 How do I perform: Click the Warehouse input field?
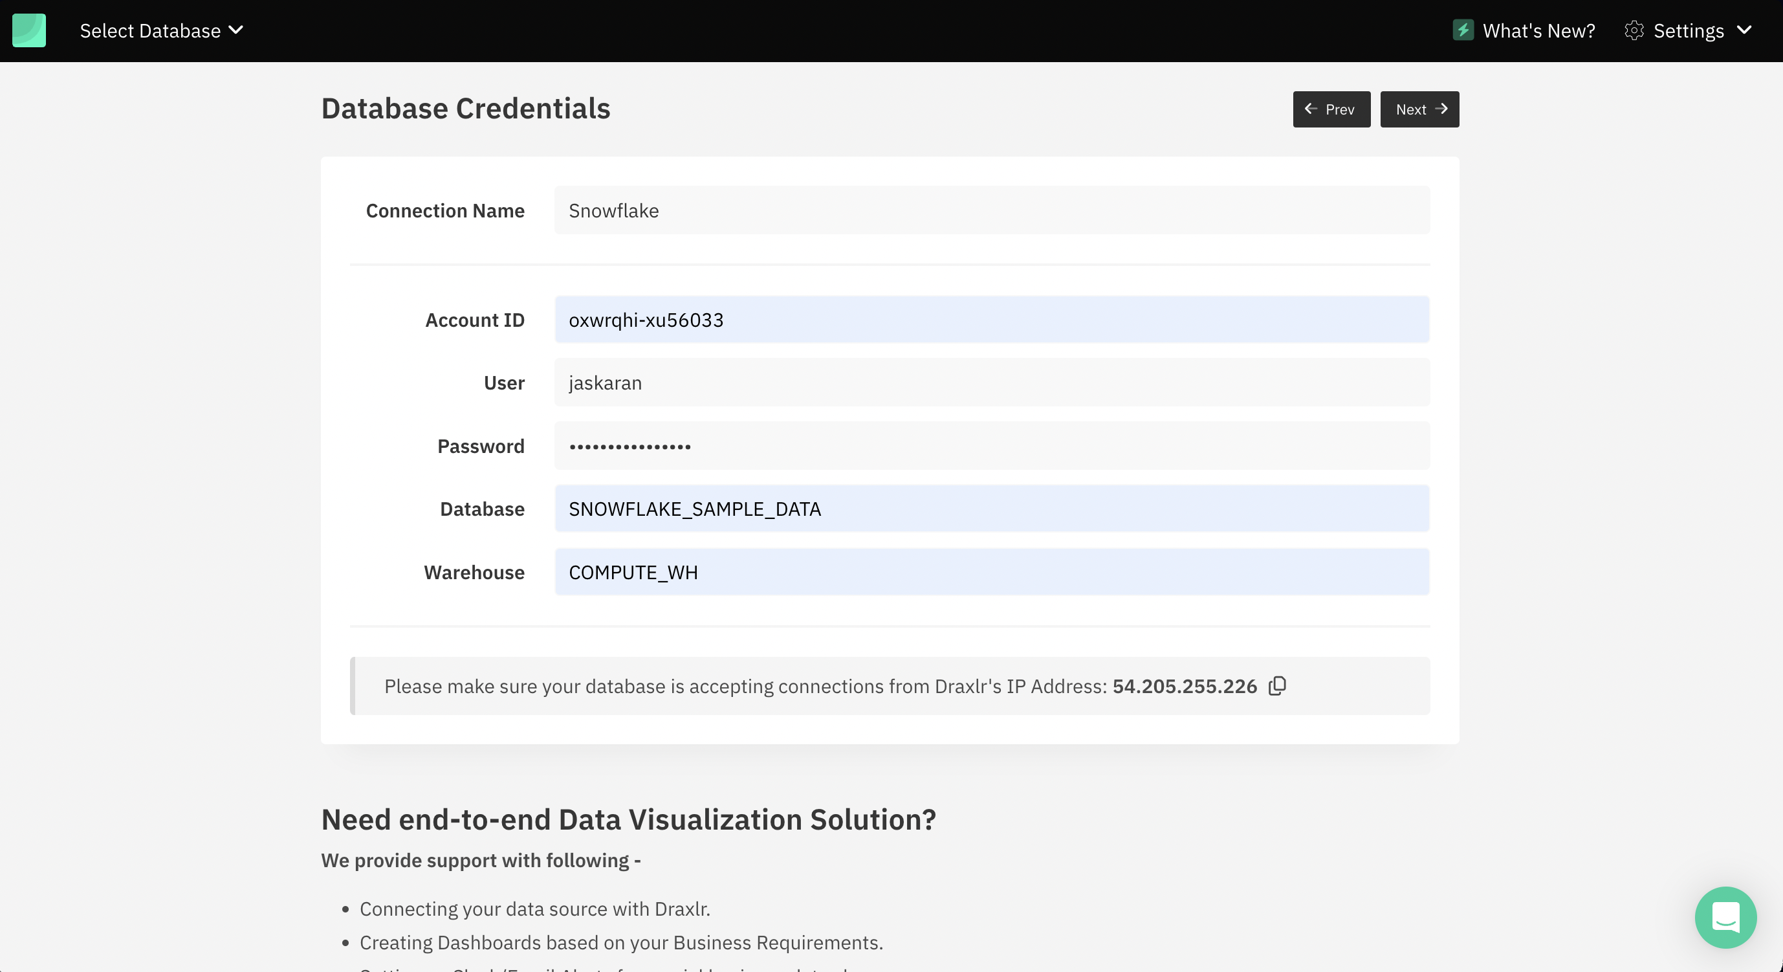[x=992, y=573]
